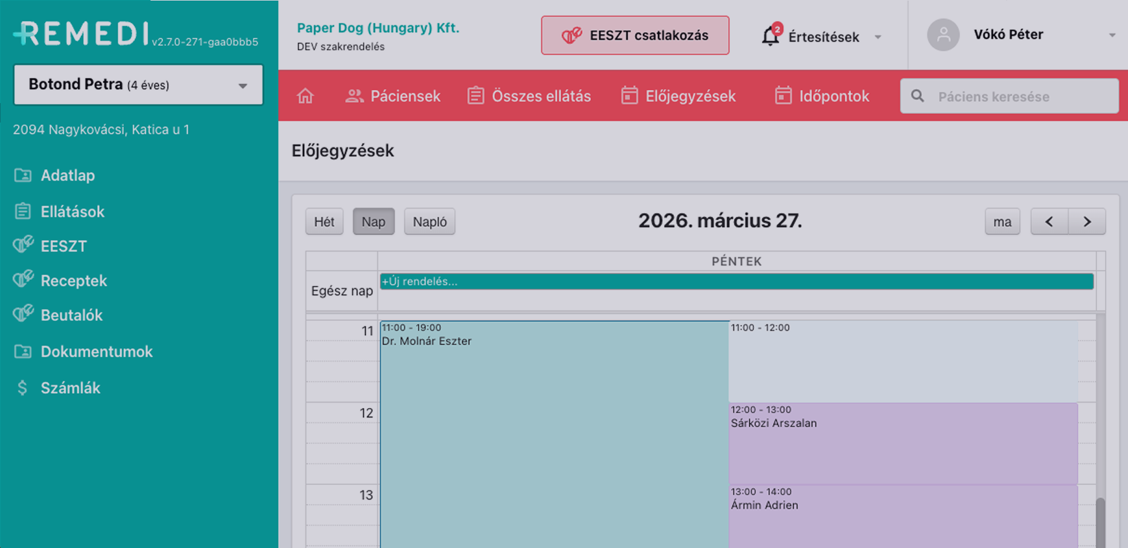Click the notification bell icon
This screenshot has height=548, width=1128.
coord(770,36)
